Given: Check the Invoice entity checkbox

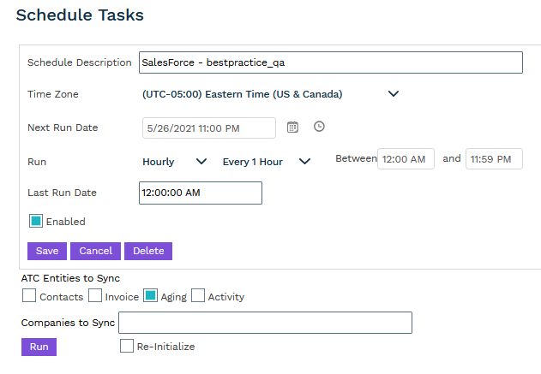Looking at the screenshot, I should click(94, 296).
